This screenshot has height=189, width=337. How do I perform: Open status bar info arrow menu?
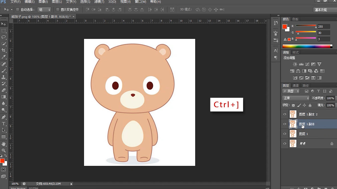(71, 184)
